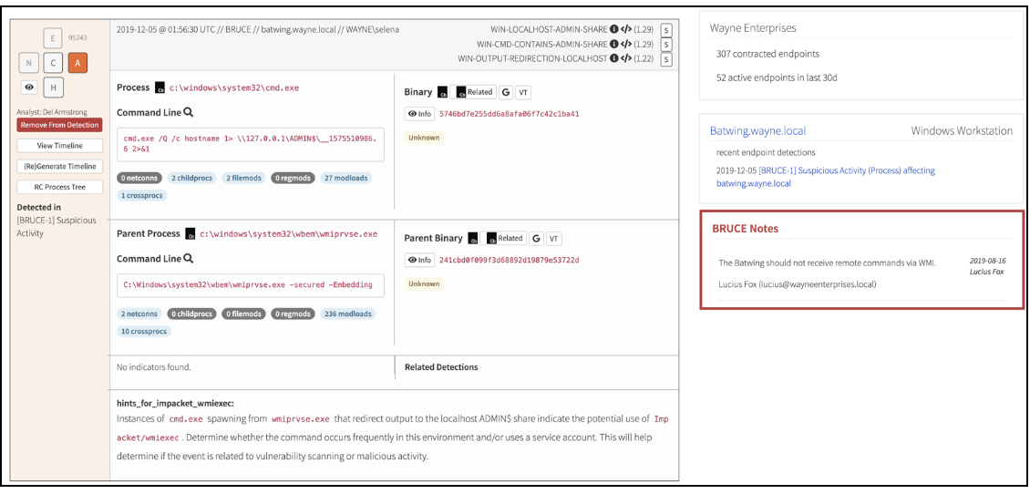Image resolution: width=1030 pixels, height=494 pixels.
Task: Click the magnifier icon beside the wmiprvse.exe Command Line
Action: [189, 259]
